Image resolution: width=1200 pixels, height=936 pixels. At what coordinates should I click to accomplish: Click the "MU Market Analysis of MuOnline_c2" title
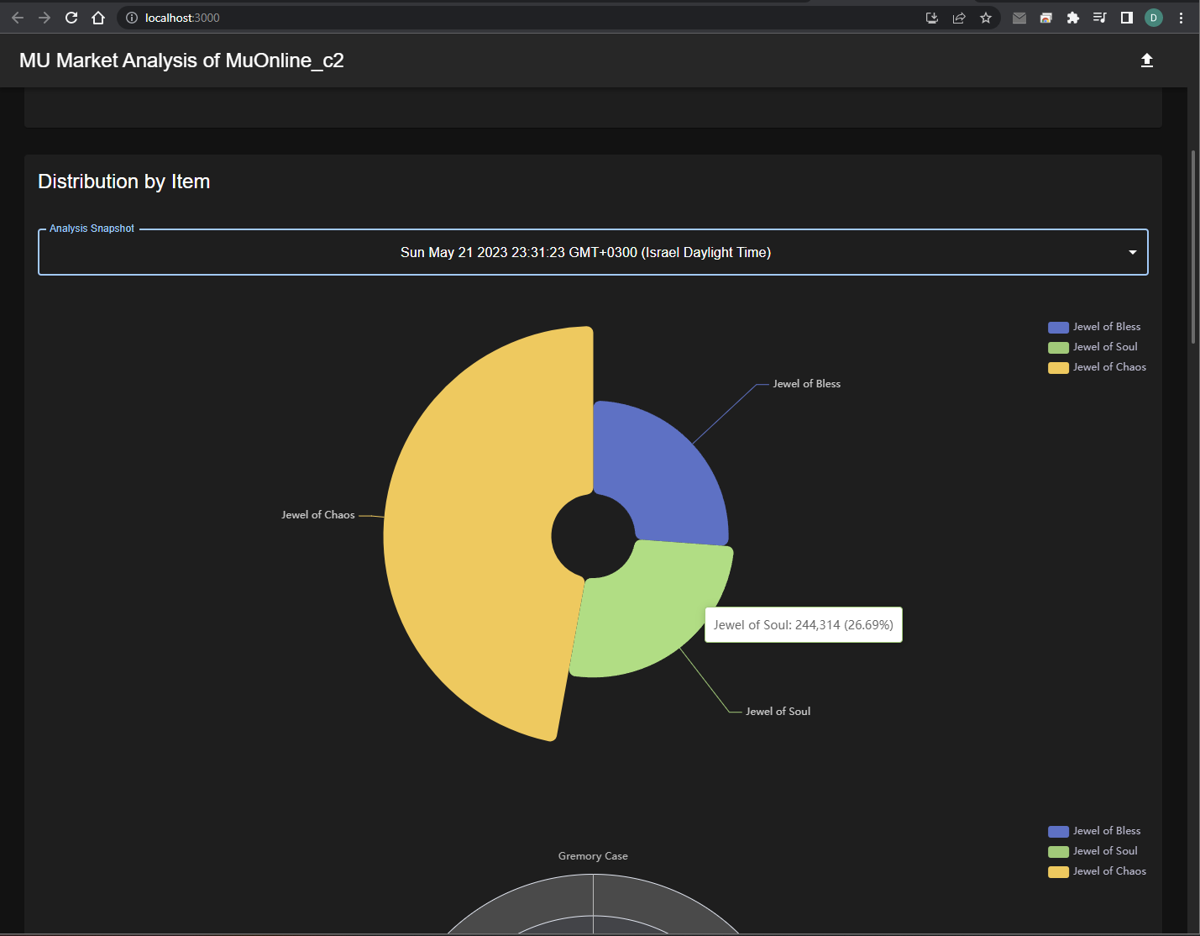[181, 60]
